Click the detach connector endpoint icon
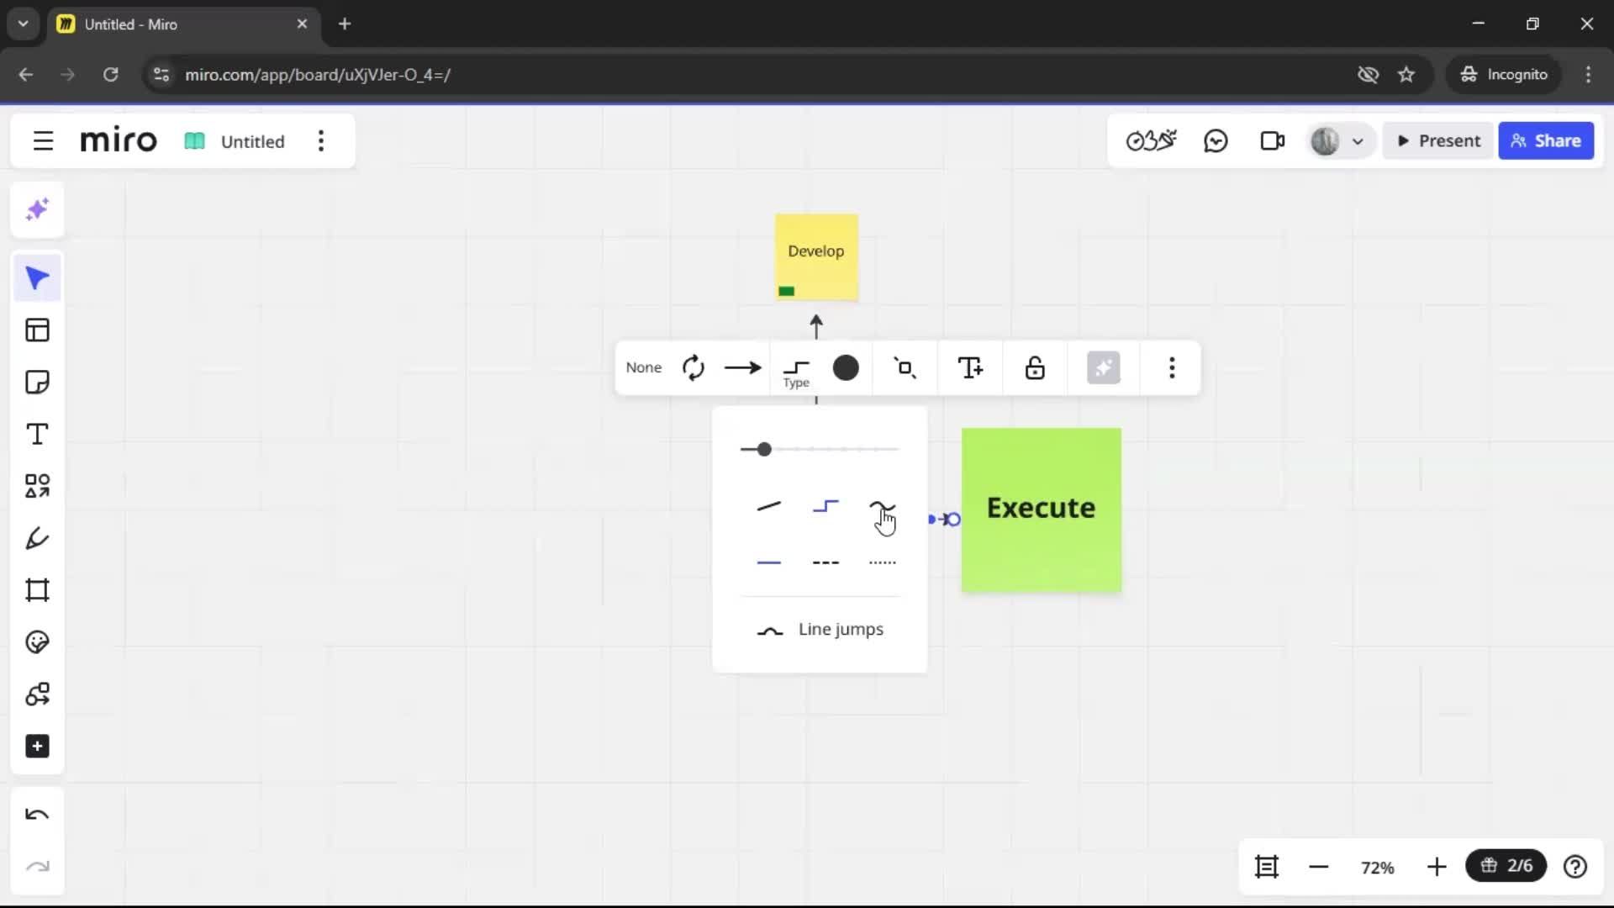This screenshot has width=1614, height=908. [x=905, y=367]
